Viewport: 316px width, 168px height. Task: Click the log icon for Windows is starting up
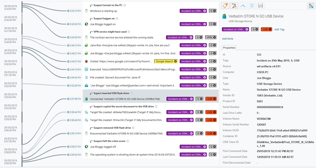[x=86, y=11]
